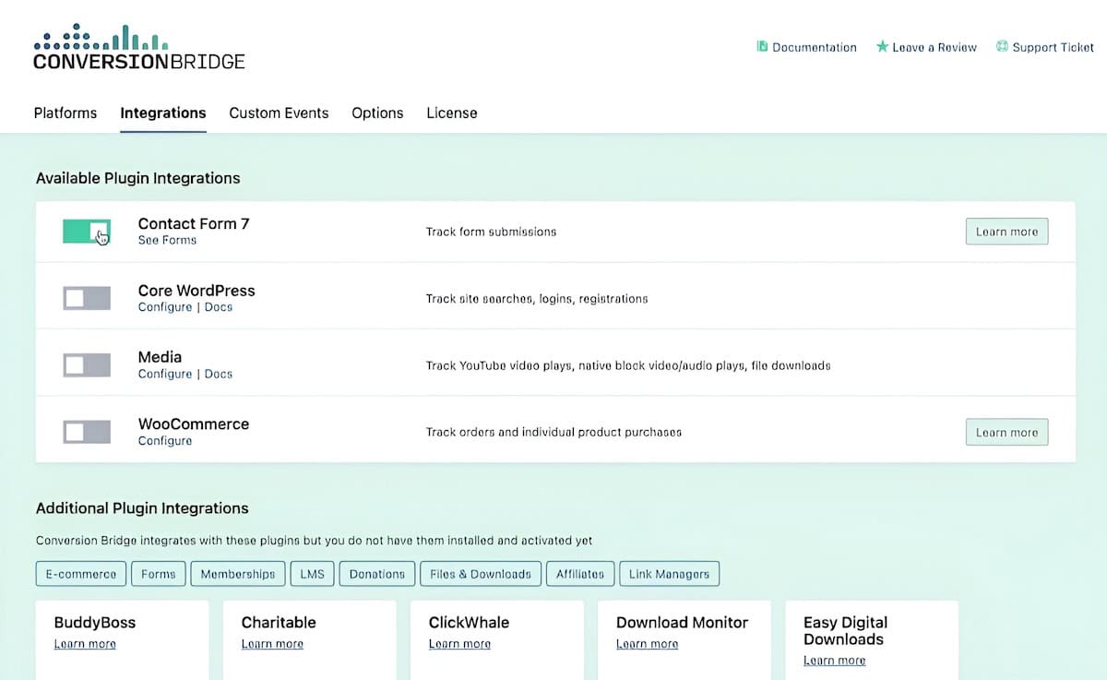Viewport: 1107px width, 680px height.
Task: Click Learn more under Easy Digital Downloads
Action: 834,661
